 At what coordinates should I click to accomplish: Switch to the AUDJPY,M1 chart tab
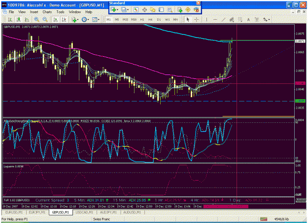point(108,212)
